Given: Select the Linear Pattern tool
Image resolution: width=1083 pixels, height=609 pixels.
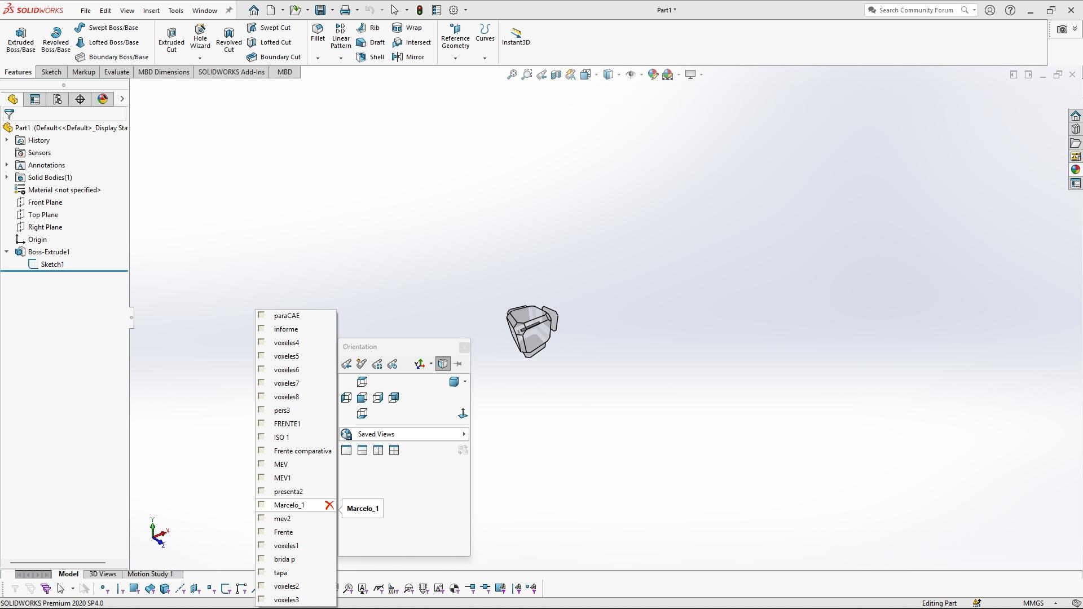Looking at the screenshot, I should coord(341,36).
